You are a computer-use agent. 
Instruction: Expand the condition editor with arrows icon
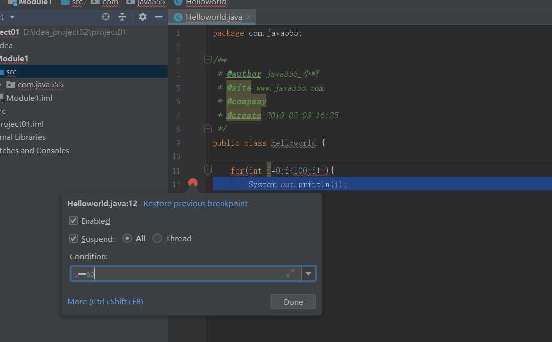pyautogui.click(x=290, y=273)
